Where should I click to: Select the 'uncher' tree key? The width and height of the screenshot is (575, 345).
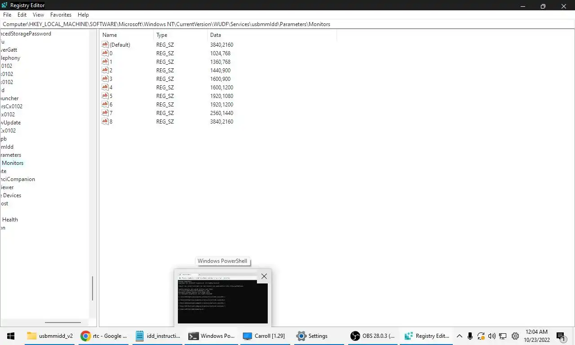tap(9, 98)
